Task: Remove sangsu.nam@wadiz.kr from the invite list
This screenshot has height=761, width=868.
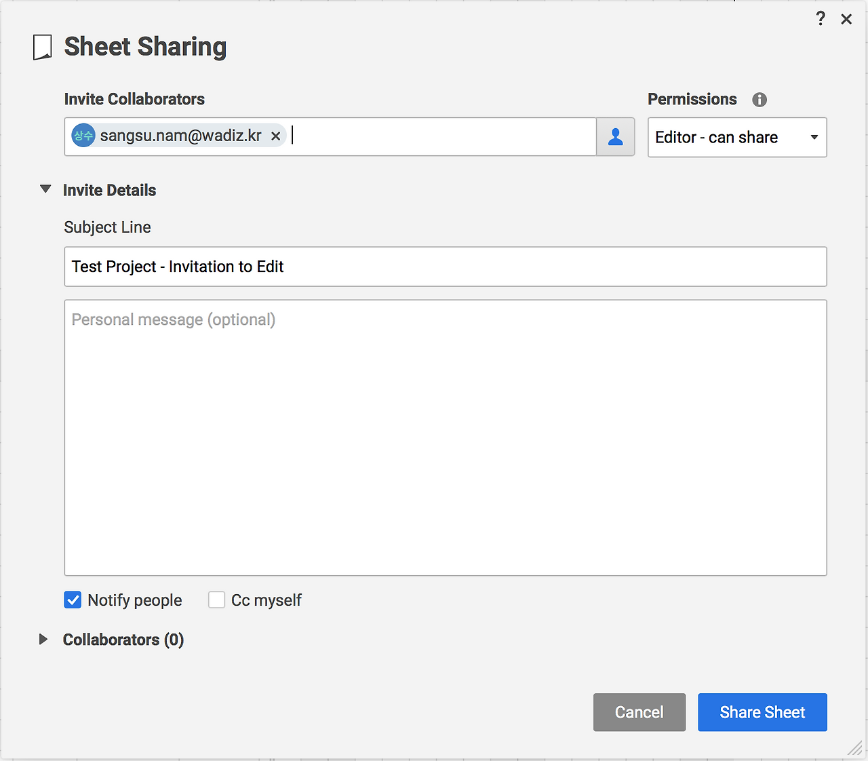Action: pos(276,136)
